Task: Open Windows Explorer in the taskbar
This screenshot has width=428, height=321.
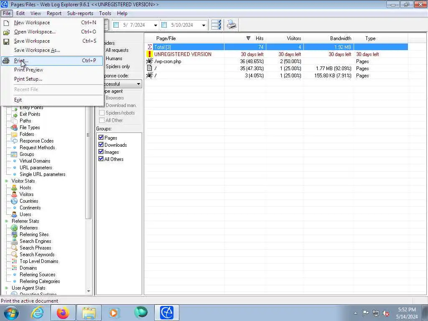Action: click(x=89, y=313)
